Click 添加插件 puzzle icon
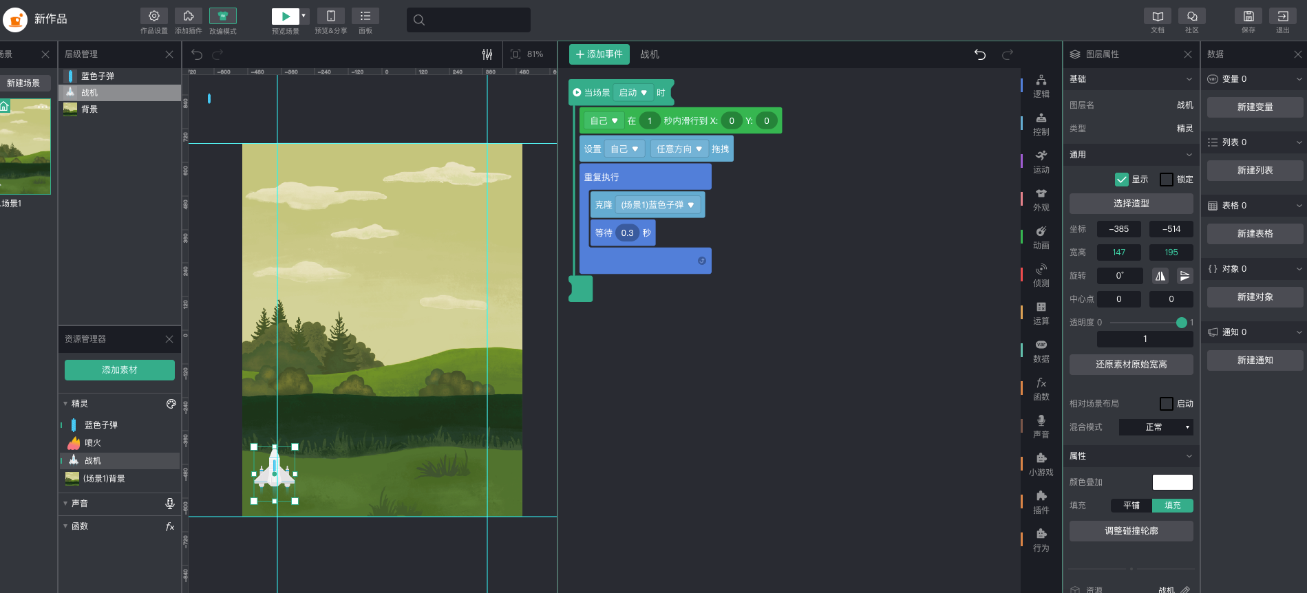 pos(189,16)
